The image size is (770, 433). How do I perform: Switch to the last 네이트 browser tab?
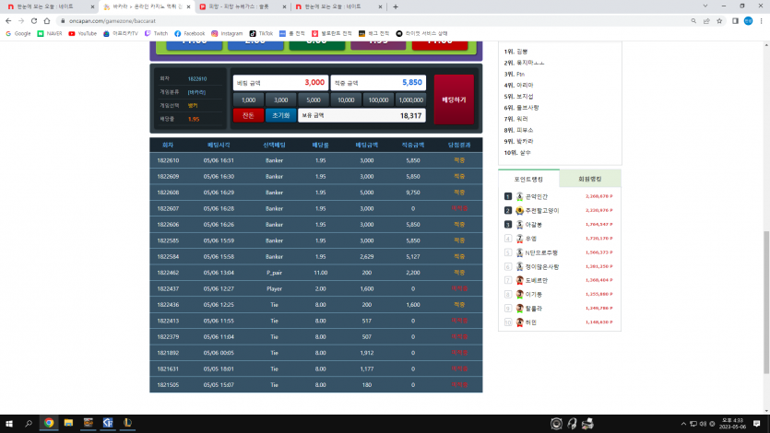pyautogui.click(x=338, y=6)
